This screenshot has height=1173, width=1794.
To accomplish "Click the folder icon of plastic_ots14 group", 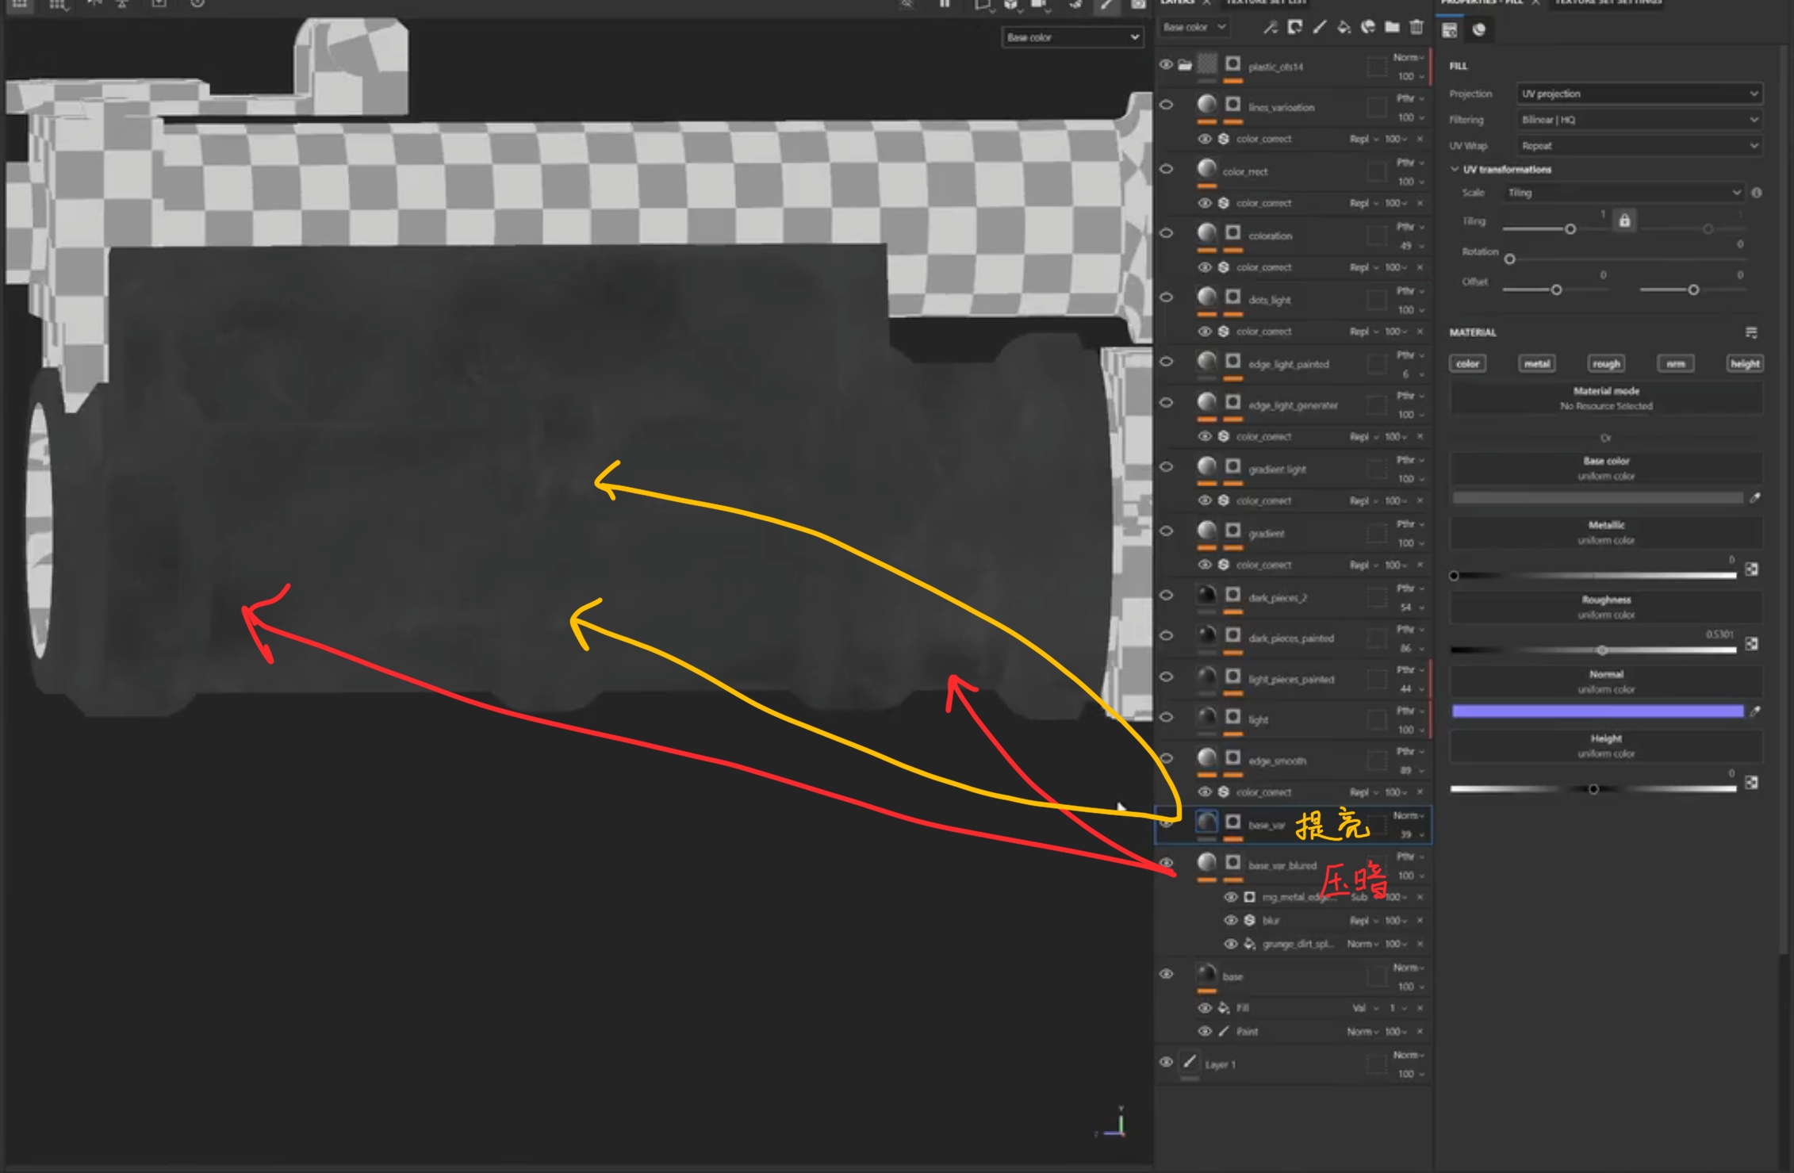I will click(1185, 65).
